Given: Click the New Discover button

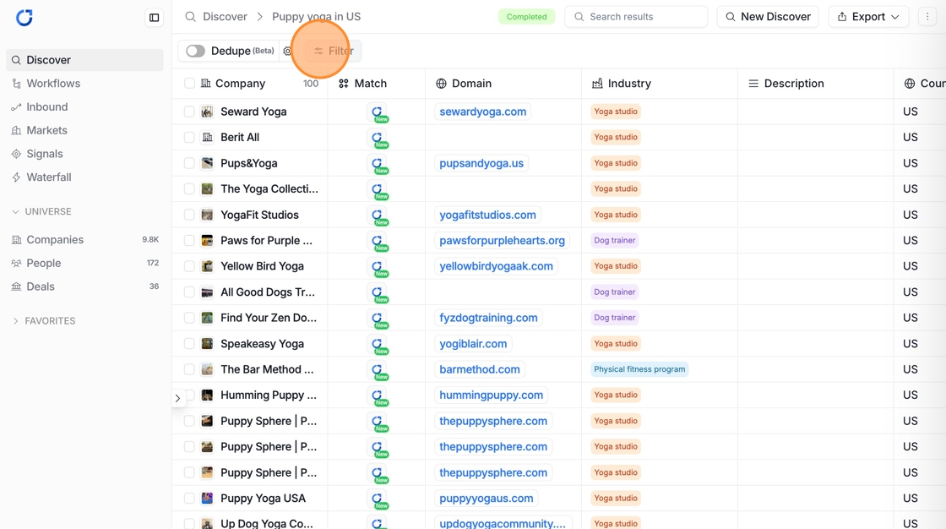Looking at the screenshot, I should click(x=768, y=17).
